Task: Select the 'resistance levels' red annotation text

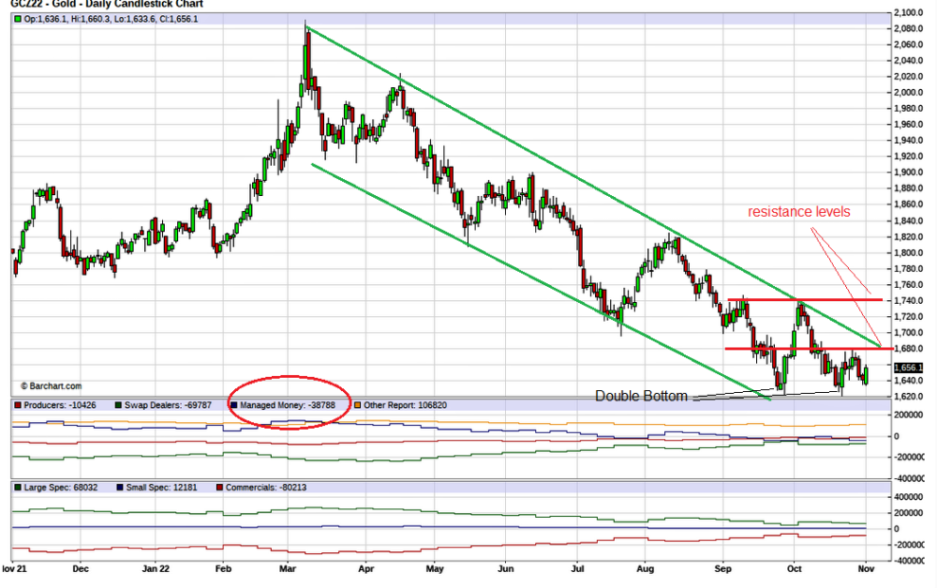Action: tap(798, 212)
